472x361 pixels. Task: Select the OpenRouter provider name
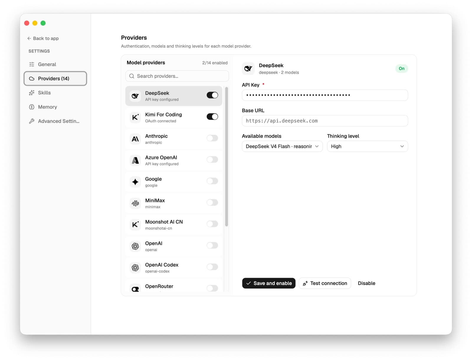[159, 286]
